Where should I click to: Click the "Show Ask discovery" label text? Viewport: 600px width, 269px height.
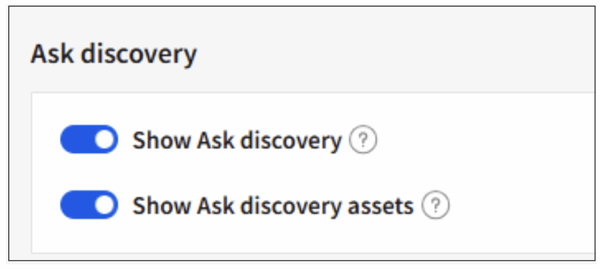tap(237, 141)
